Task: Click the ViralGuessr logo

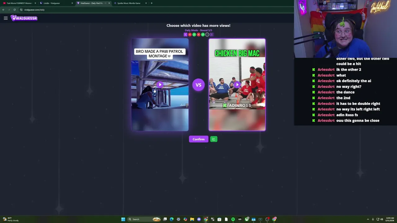Action: click(24, 18)
